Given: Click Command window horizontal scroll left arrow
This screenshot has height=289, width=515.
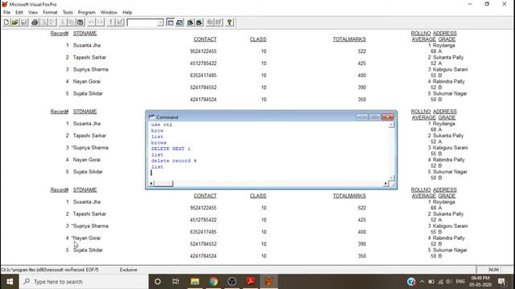Looking at the screenshot, I should click(150, 184).
